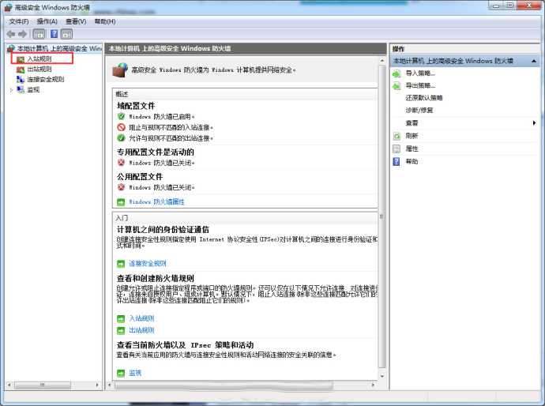
Task: Open the 文件(F) menu
Action: [x=19, y=21]
